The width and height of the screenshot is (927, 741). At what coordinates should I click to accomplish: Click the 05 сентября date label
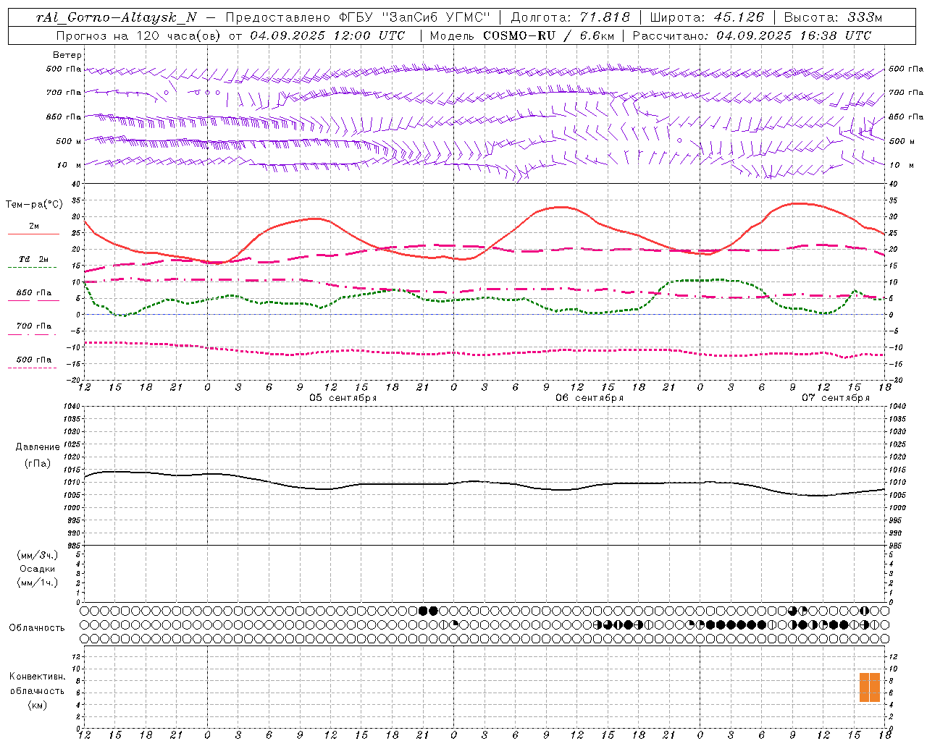point(343,398)
